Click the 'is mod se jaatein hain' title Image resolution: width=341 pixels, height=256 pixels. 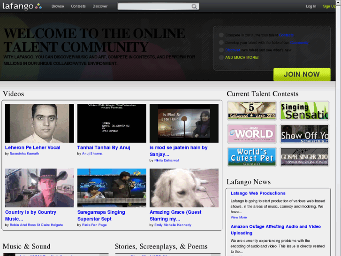(x=178, y=151)
